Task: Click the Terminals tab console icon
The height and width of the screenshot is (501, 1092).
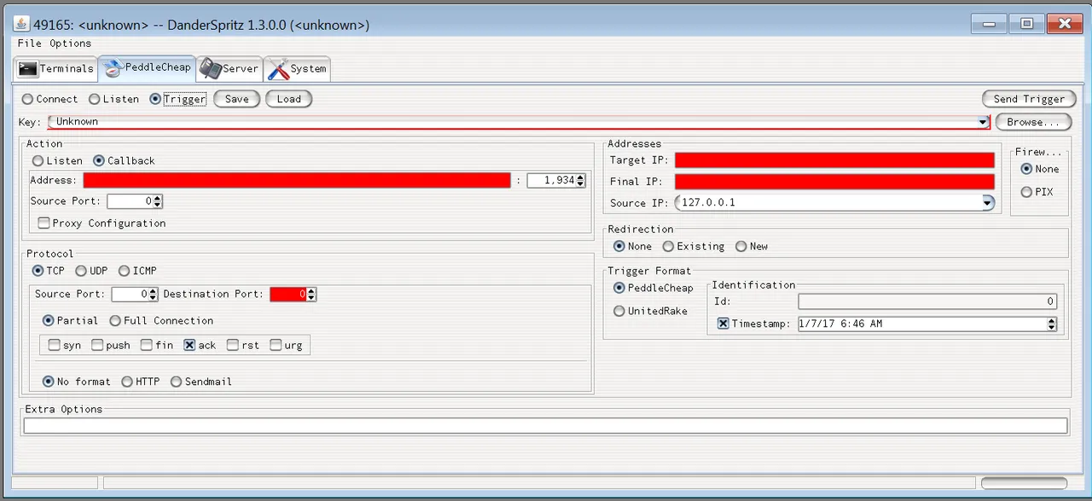Action: (28, 68)
